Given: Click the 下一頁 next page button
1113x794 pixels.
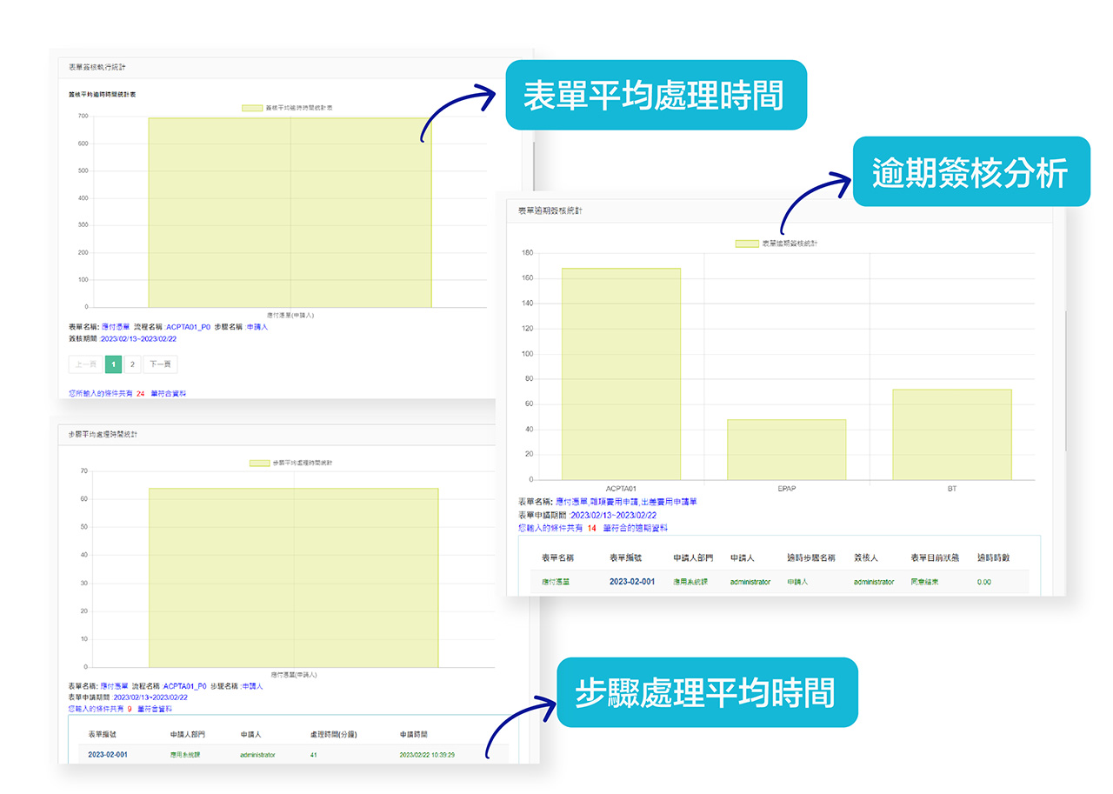Looking at the screenshot, I should pyautogui.click(x=160, y=364).
